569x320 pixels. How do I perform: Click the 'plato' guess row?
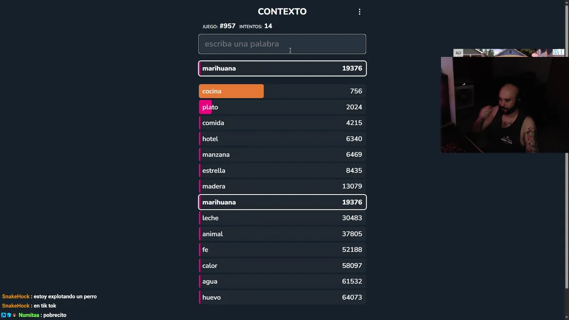(x=282, y=107)
